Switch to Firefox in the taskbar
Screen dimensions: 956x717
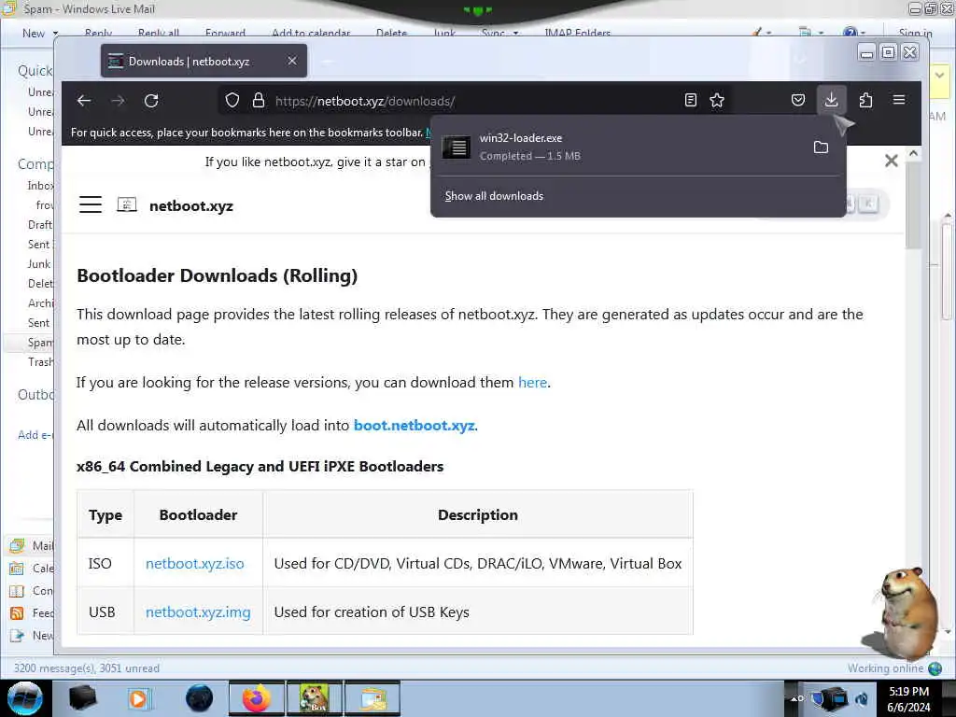256,698
